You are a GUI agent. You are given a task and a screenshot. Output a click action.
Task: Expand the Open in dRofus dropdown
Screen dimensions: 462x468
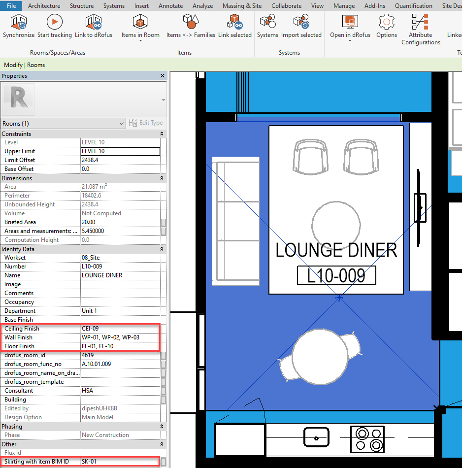(350, 41)
